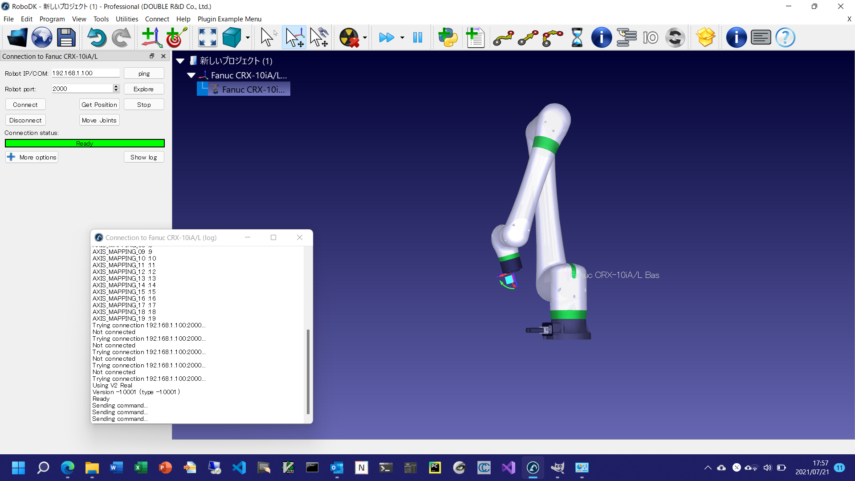Click the Save station floppy disk icon
This screenshot has height=481, width=855.
coord(66,37)
